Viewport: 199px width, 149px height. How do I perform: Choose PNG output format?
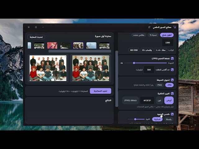pyautogui.click(x=160, y=85)
